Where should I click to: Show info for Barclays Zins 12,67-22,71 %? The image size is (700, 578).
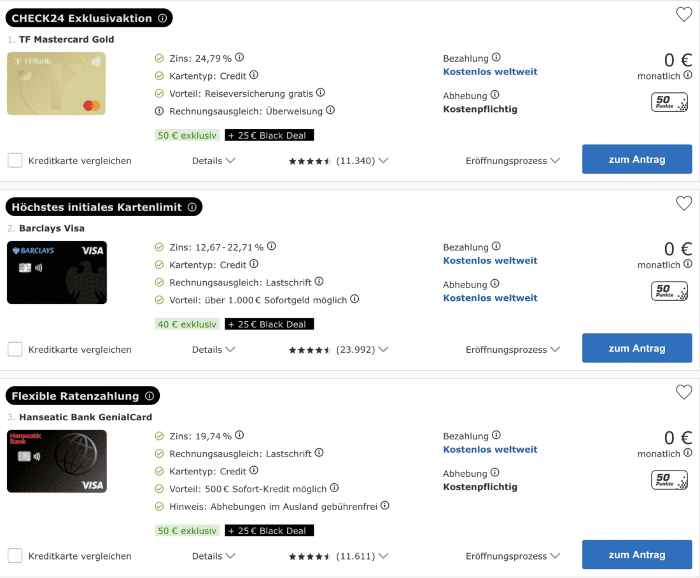[272, 246]
